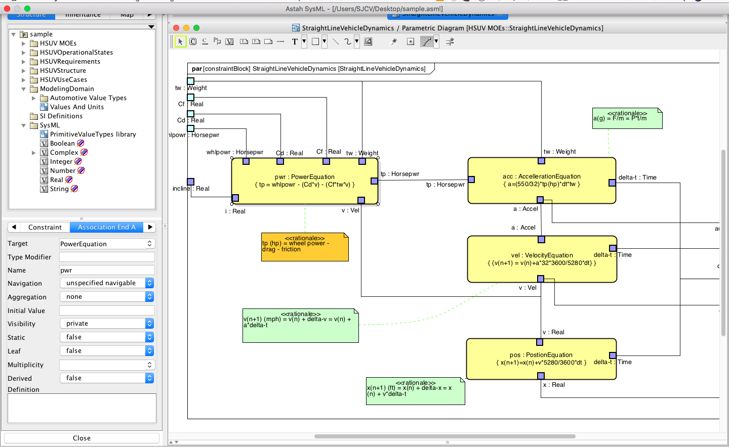Open the Text tool dropdown arrow

tap(304, 41)
